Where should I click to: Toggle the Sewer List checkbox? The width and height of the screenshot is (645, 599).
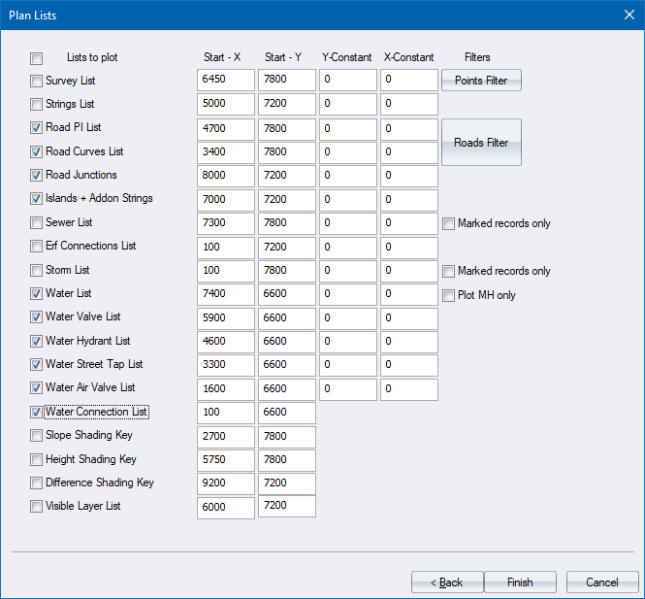point(37,223)
